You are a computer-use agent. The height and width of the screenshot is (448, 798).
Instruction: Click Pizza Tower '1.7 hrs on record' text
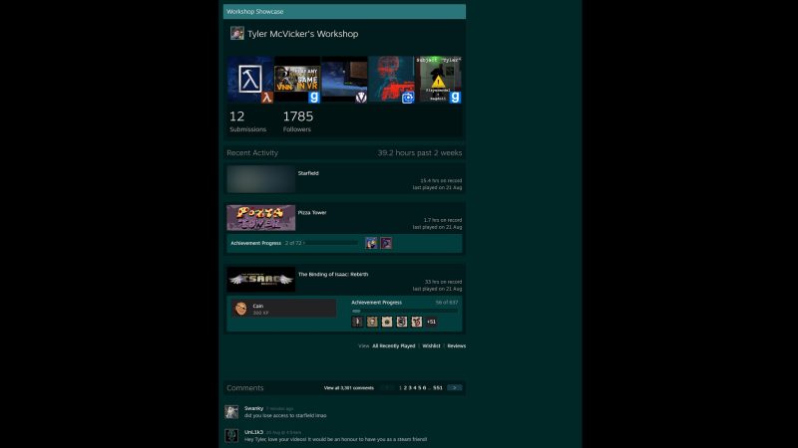tap(443, 220)
